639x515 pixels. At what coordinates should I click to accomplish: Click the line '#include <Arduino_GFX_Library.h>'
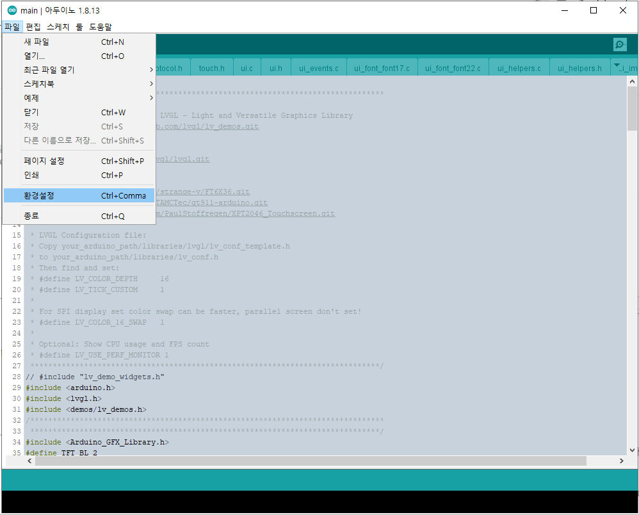click(x=97, y=442)
